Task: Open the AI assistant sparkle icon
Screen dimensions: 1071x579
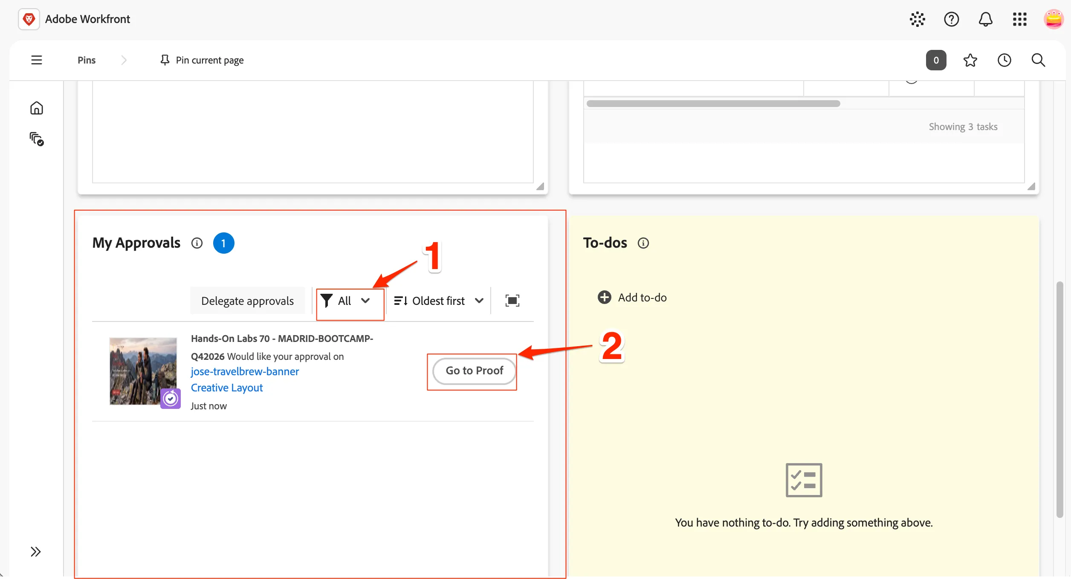Action: tap(917, 19)
